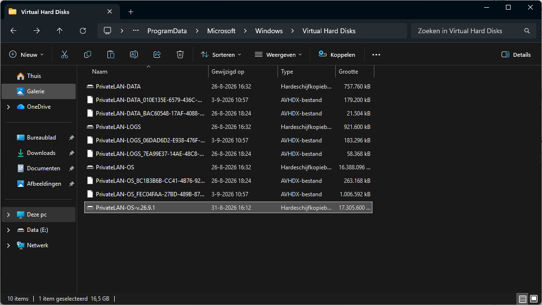Expand the OneDrive tree node
Viewport: 542px width, 305px height.
pyautogui.click(x=9, y=107)
